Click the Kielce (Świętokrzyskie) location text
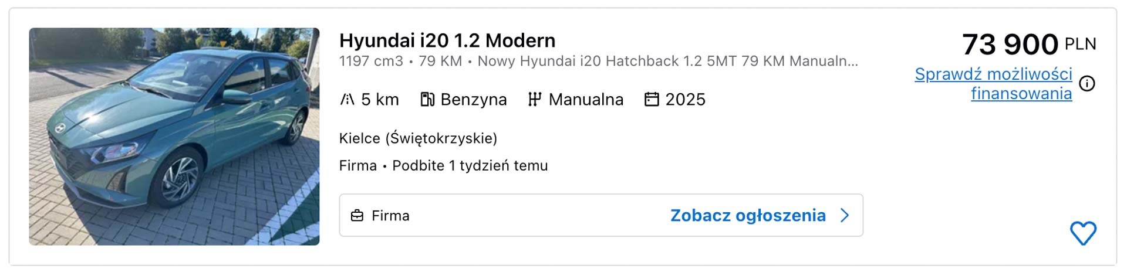 click(418, 138)
